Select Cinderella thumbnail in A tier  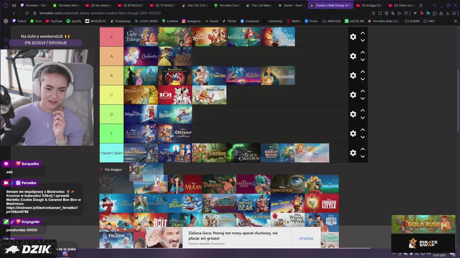point(141,56)
